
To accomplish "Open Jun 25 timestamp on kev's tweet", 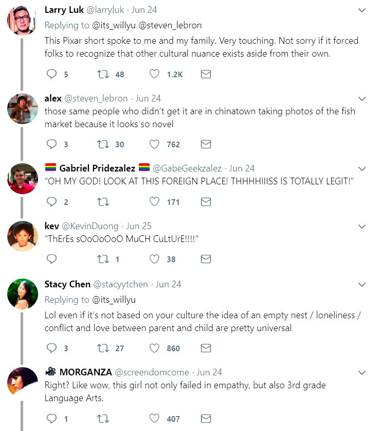I will (138, 226).
